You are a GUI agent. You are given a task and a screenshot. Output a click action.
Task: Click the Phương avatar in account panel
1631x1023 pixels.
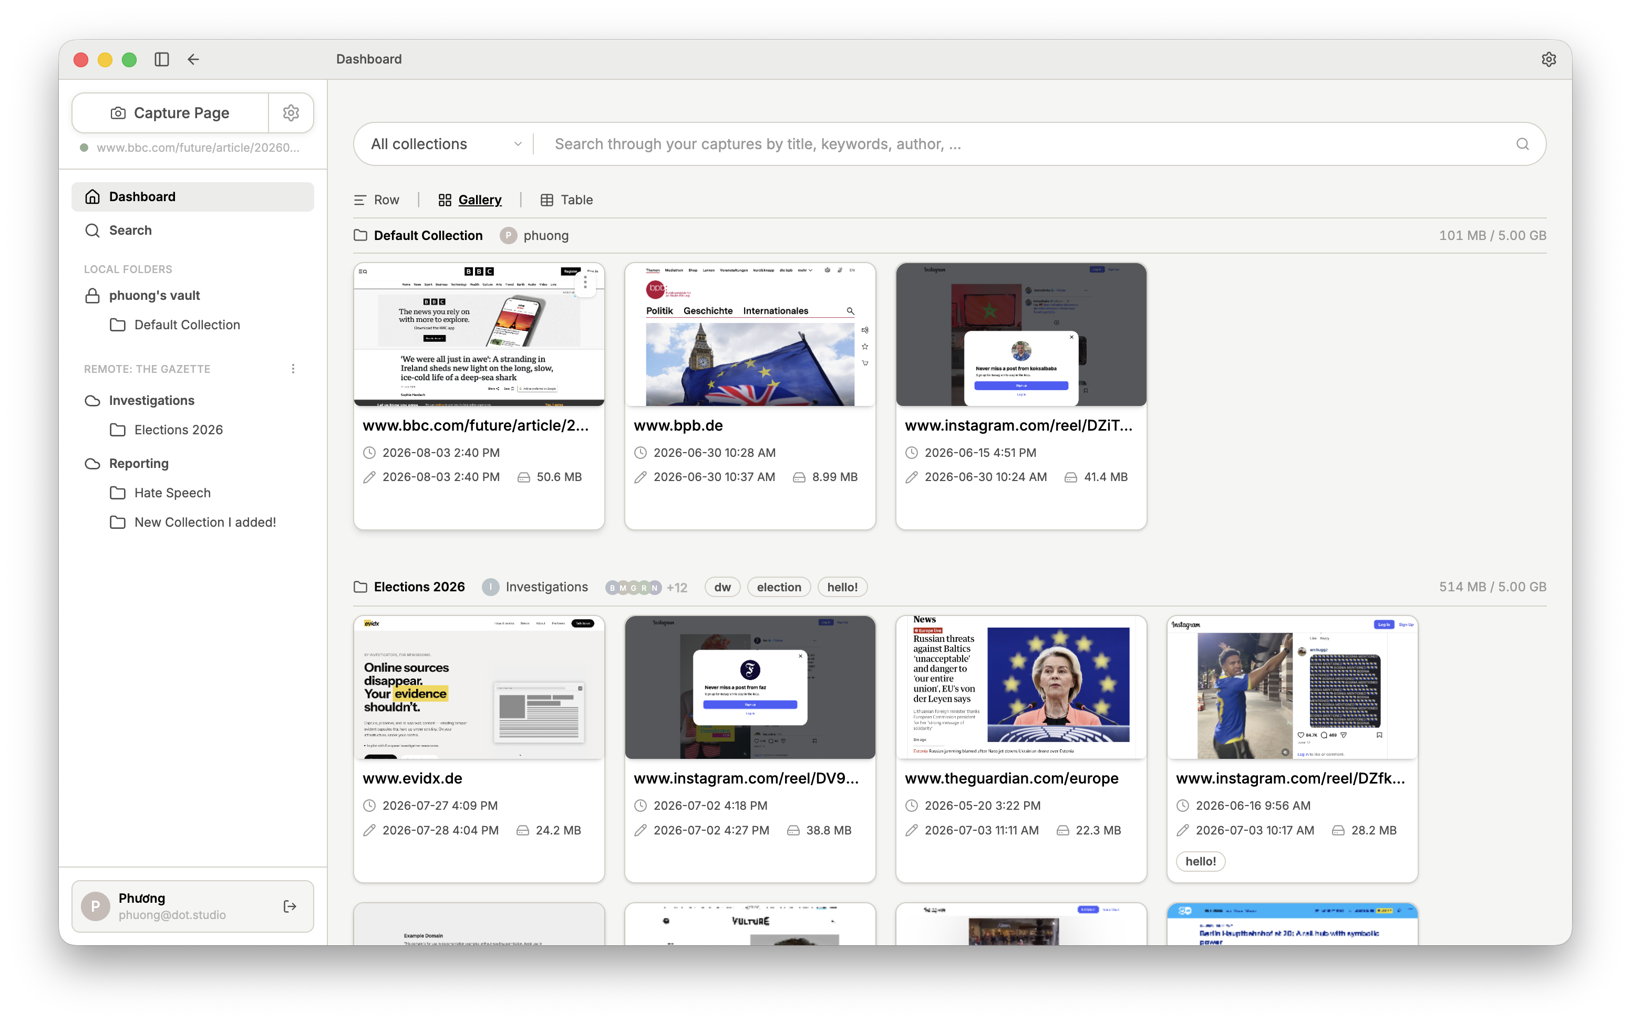96,906
